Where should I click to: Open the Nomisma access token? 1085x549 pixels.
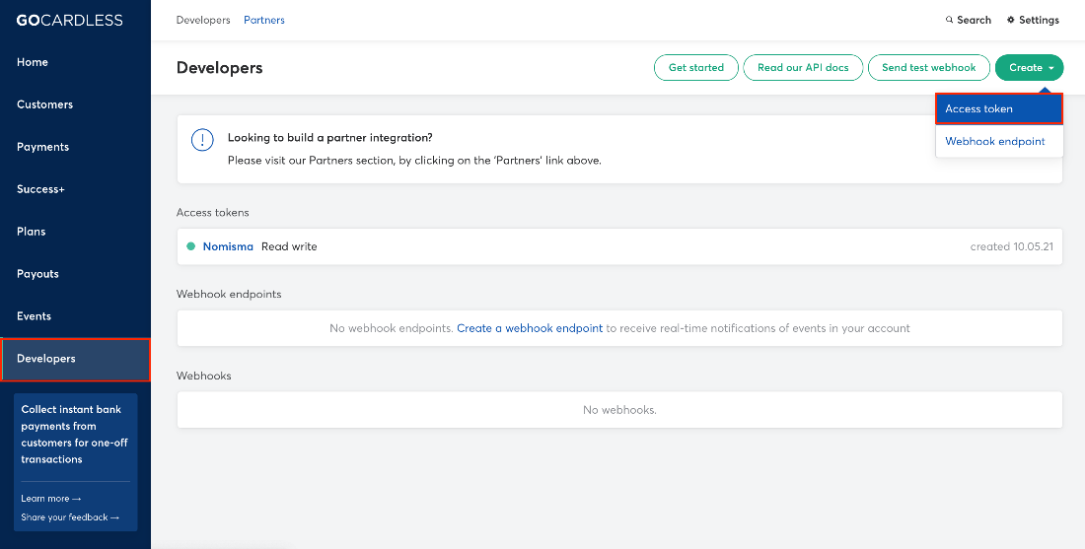click(x=228, y=246)
